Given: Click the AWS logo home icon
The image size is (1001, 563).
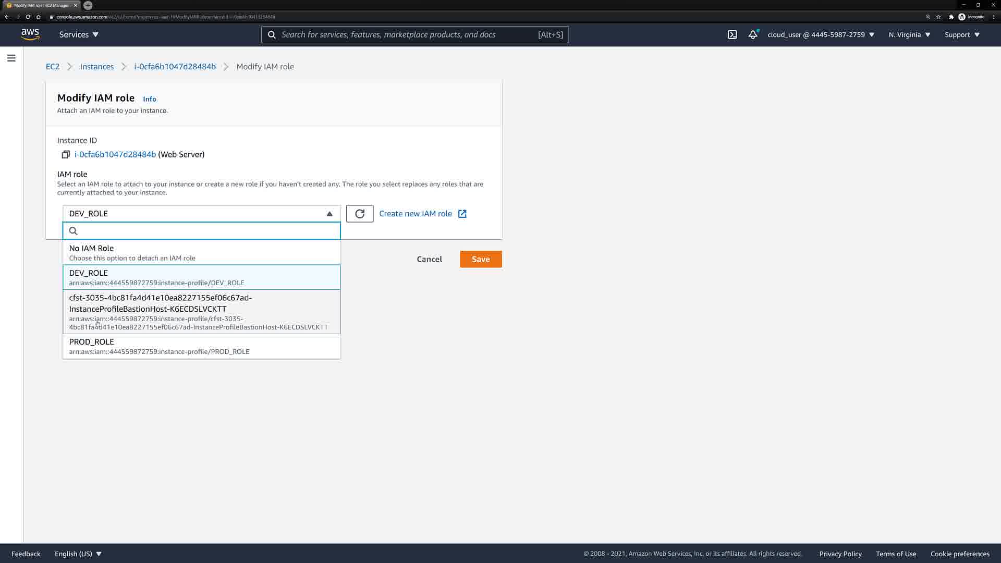Looking at the screenshot, I should (x=30, y=34).
